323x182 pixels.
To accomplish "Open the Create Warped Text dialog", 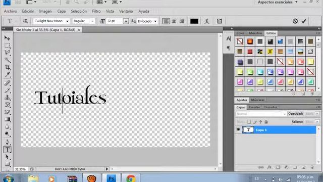I will pyautogui.click(x=207, y=21).
